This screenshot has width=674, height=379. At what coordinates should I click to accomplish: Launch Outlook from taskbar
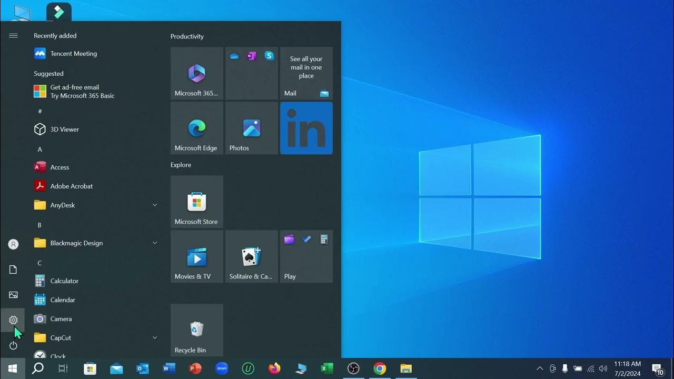(x=143, y=368)
